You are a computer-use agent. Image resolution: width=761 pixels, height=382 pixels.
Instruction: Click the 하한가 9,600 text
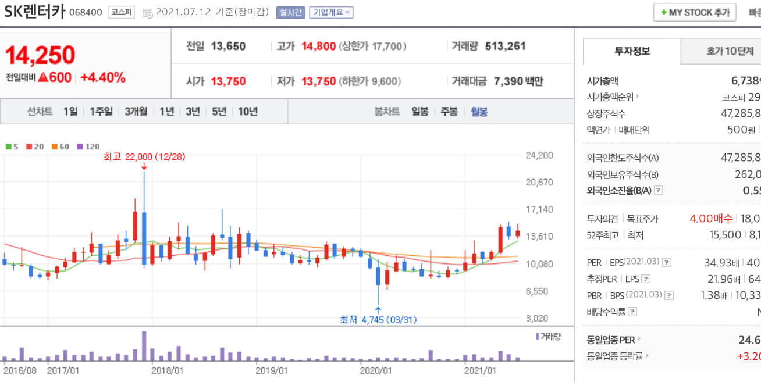tap(369, 81)
